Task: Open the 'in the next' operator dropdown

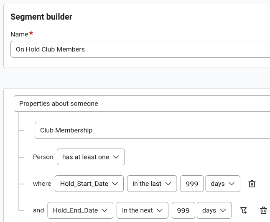Action: point(143,210)
